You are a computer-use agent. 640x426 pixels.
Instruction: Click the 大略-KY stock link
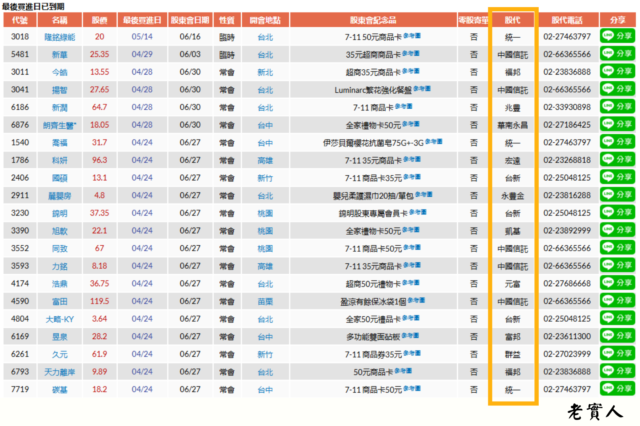[x=60, y=319]
